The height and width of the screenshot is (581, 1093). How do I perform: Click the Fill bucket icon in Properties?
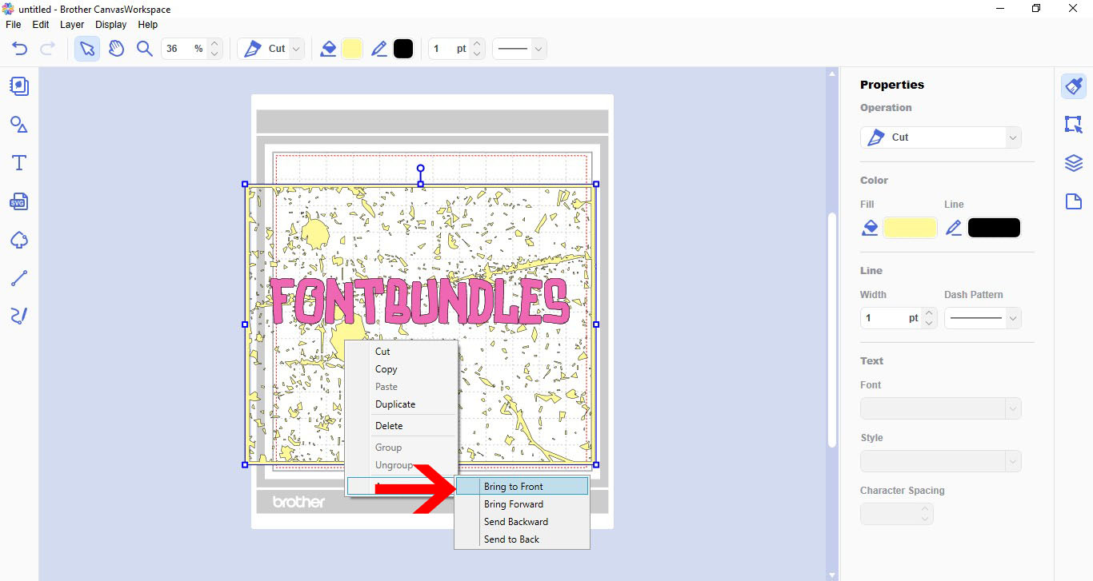(x=870, y=228)
